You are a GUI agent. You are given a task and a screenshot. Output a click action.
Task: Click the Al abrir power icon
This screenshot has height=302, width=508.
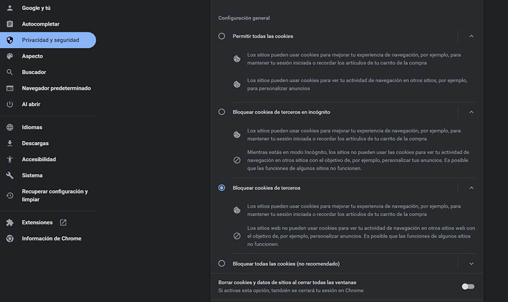tap(10, 104)
